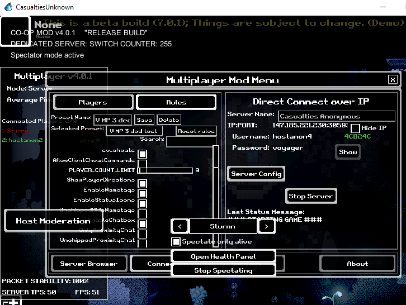Click the spectated player name Sturnn
The width and height of the screenshot is (406, 305).
tap(223, 226)
